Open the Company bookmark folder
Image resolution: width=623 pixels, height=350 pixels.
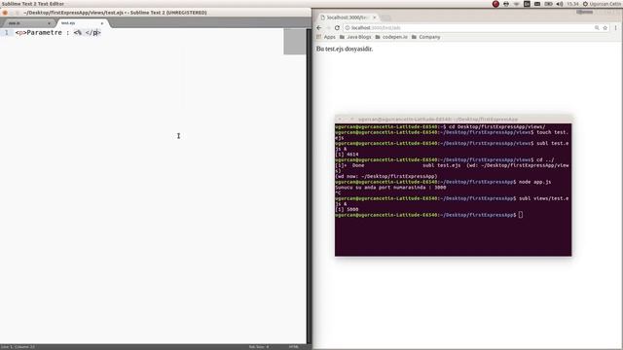(426, 37)
